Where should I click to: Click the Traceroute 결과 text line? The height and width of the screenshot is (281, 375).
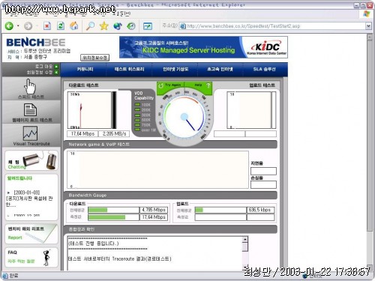pos(120,259)
